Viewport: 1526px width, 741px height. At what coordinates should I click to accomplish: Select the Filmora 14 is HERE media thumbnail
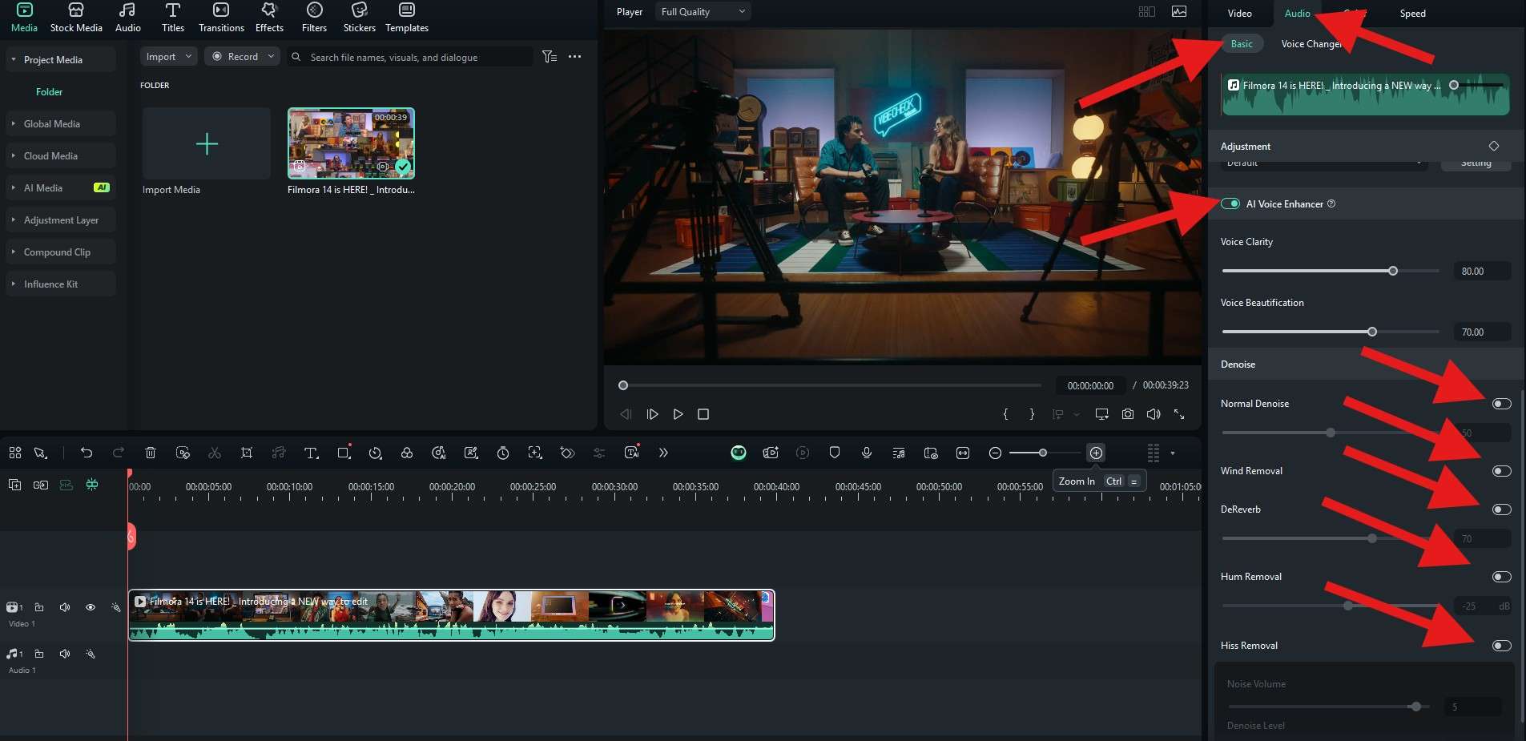(351, 143)
